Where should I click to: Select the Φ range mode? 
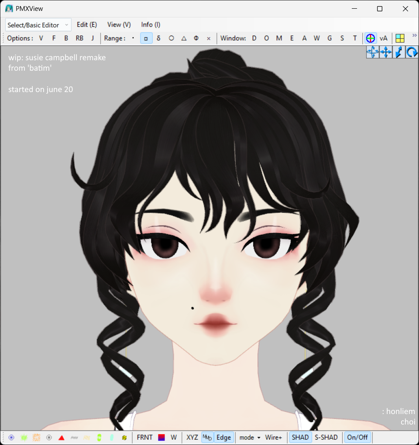click(196, 38)
